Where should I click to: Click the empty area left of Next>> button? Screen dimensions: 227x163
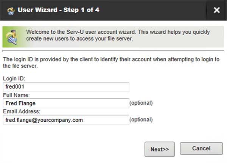click(x=72, y=149)
